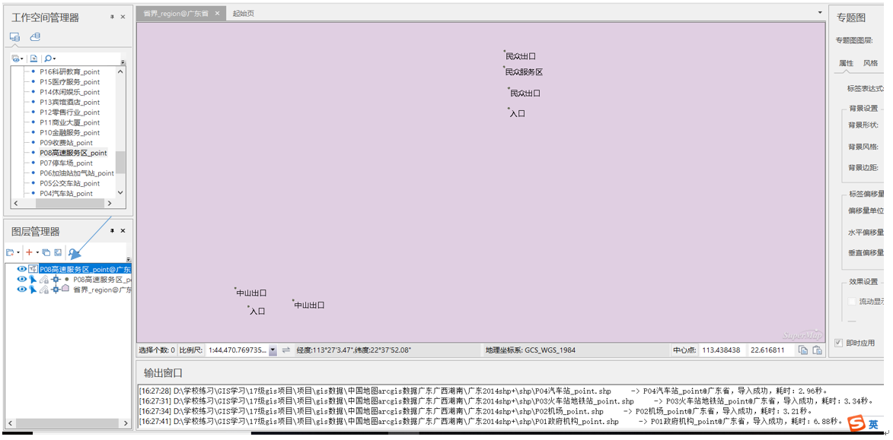Click the magnifier locate icon in layer manager toolbar
This screenshot has width=893, height=440.
coord(72,252)
